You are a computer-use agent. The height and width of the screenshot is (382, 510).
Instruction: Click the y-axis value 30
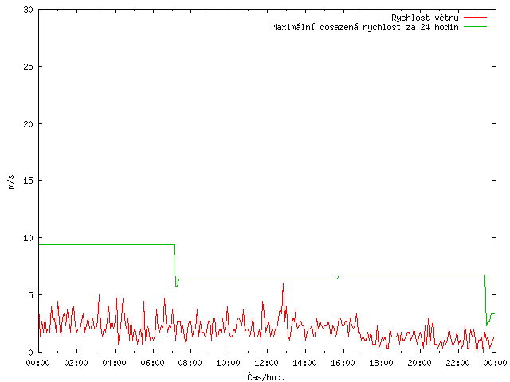pos(29,10)
